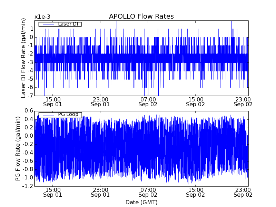The width and height of the screenshot is (276, 207).
Task: Click the top chart's 23:00 Sep 02 tick label
Action: pyautogui.click(x=243, y=102)
